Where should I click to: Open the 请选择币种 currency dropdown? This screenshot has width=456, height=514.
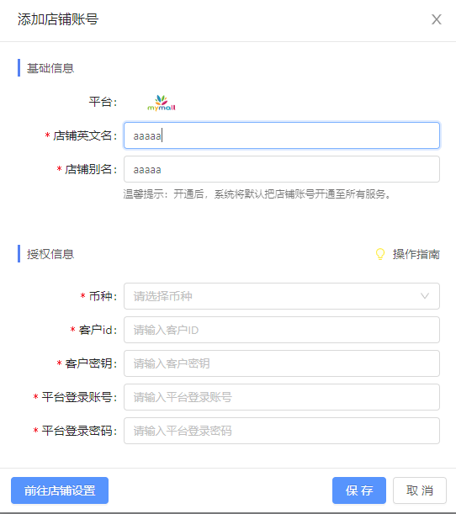tap(282, 296)
